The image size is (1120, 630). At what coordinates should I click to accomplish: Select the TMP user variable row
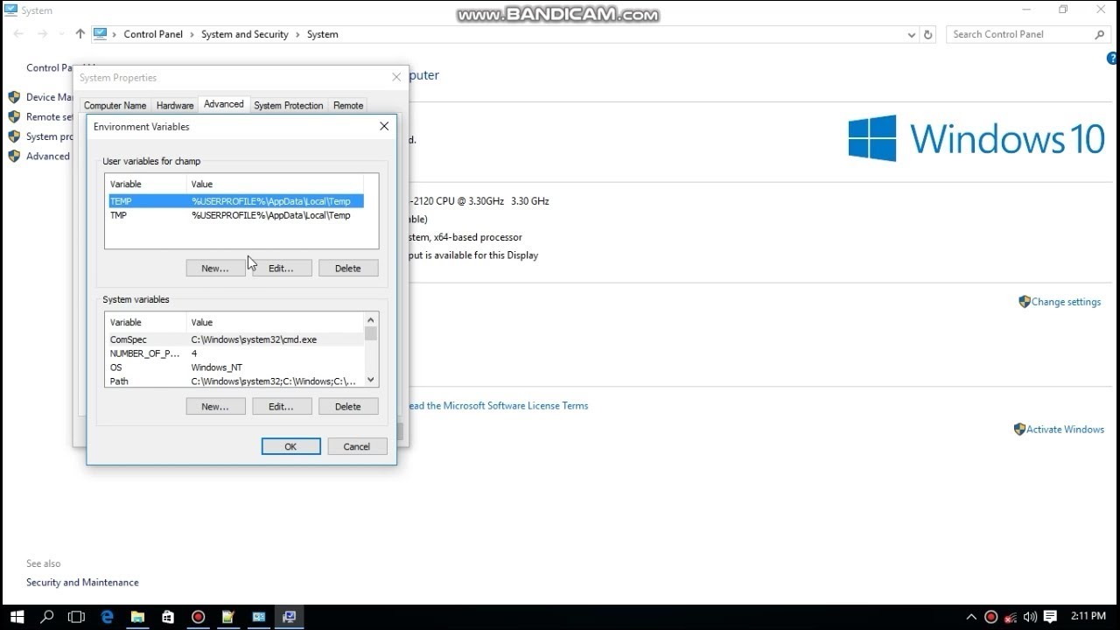pos(235,215)
